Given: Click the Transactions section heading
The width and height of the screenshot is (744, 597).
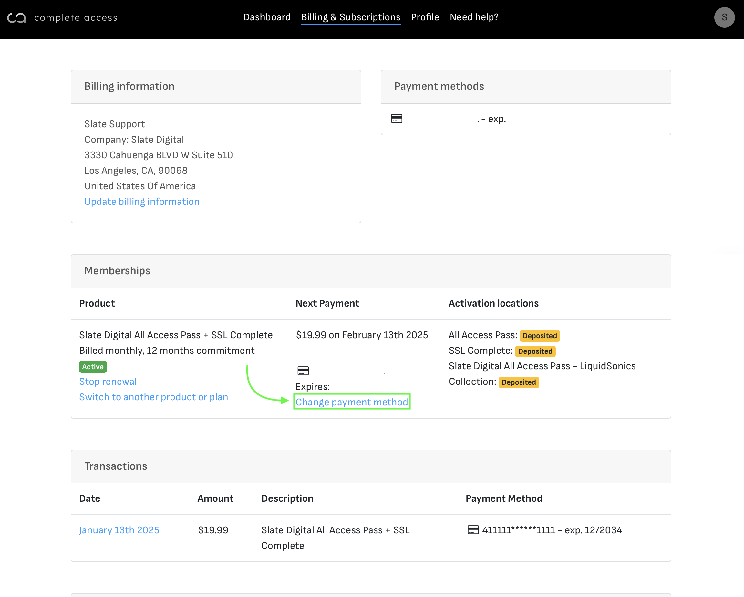Looking at the screenshot, I should pos(116,466).
